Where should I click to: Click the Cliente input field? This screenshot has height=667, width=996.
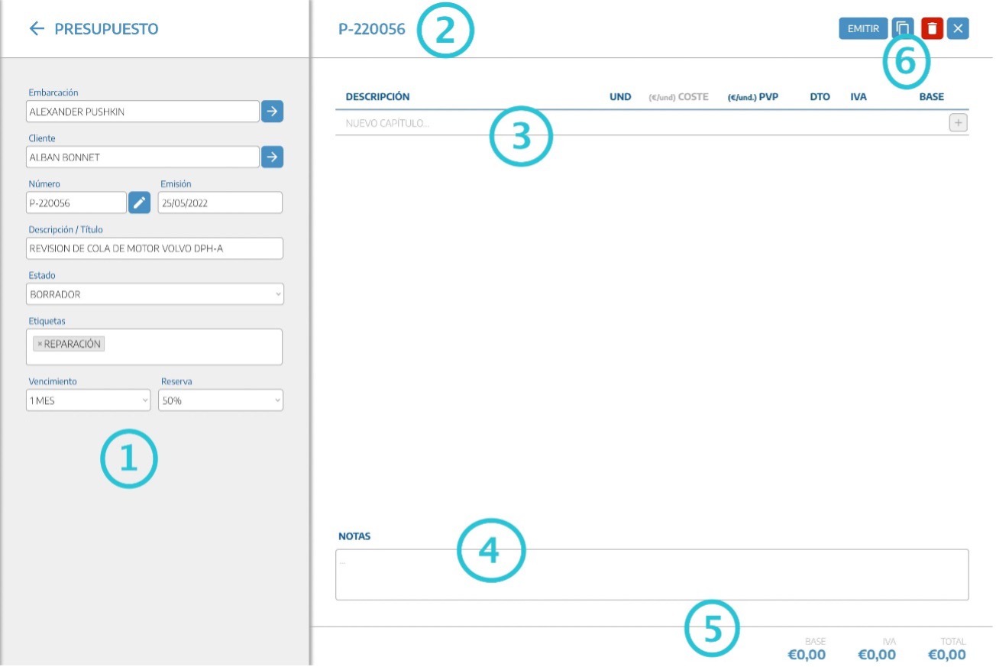tap(142, 157)
